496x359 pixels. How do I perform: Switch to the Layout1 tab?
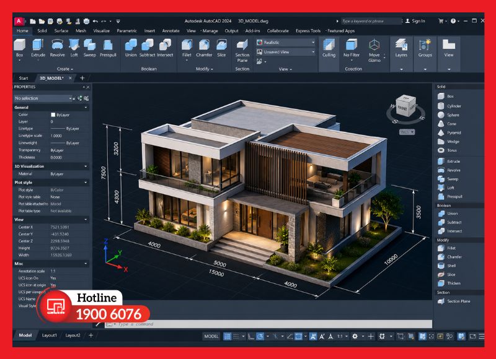click(50, 335)
